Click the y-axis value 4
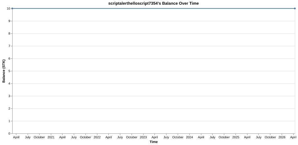This screenshot has height=145, width=298. pos(9,83)
